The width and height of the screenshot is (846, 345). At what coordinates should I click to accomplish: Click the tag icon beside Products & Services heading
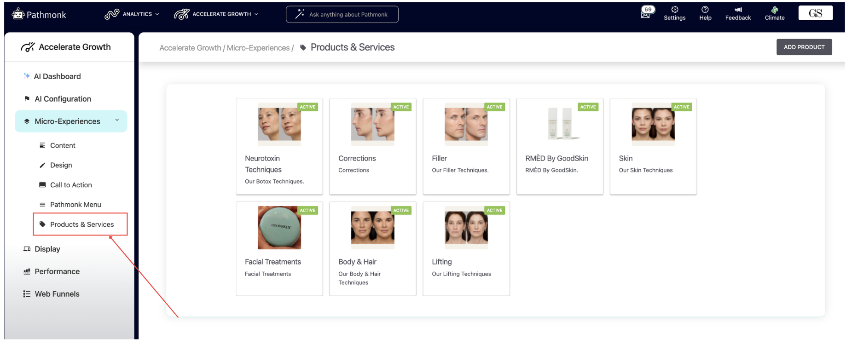pyautogui.click(x=303, y=47)
